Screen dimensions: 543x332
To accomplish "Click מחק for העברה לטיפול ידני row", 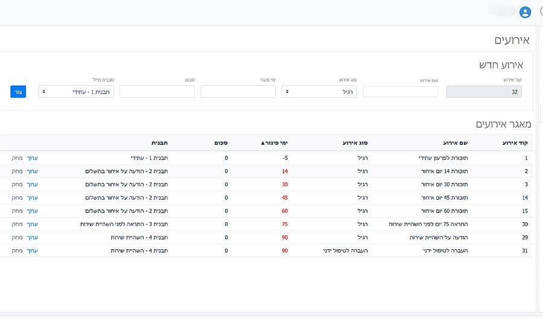I will pyautogui.click(x=16, y=251).
